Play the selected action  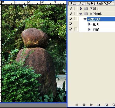(91, 105)
